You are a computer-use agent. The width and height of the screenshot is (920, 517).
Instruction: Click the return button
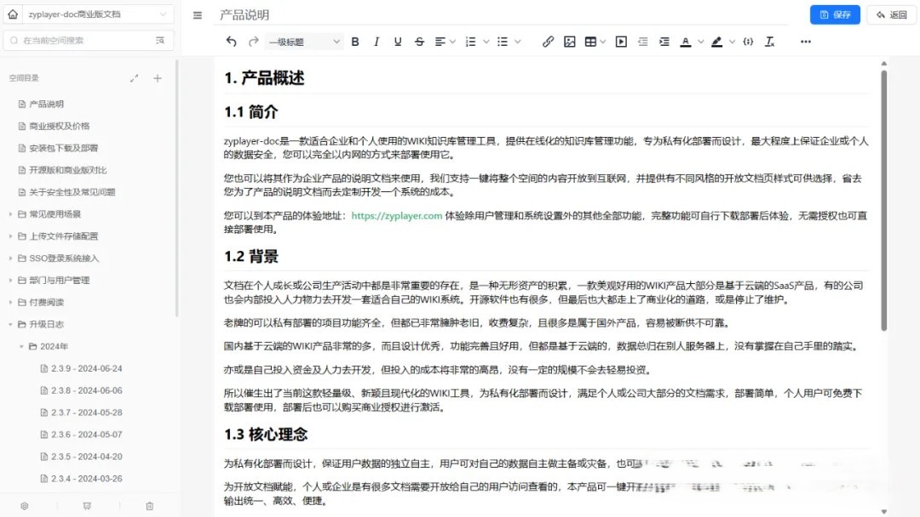[891, 14]
